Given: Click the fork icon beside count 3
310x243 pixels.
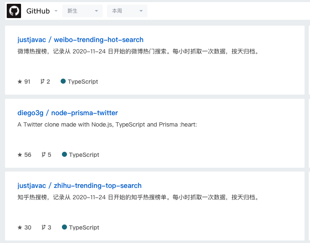Looking at the screenshot, I should (43, 227).
